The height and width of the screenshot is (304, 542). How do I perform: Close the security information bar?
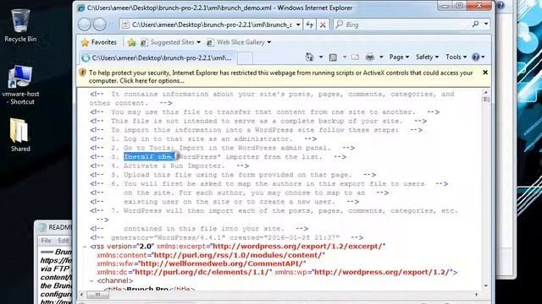pyautogui.click(x=485, y=73)
